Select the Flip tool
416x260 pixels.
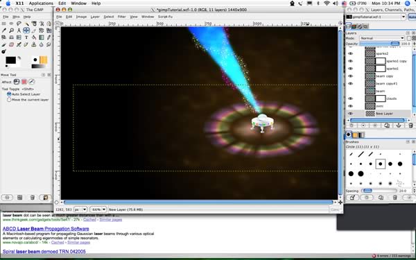point(19,37)
